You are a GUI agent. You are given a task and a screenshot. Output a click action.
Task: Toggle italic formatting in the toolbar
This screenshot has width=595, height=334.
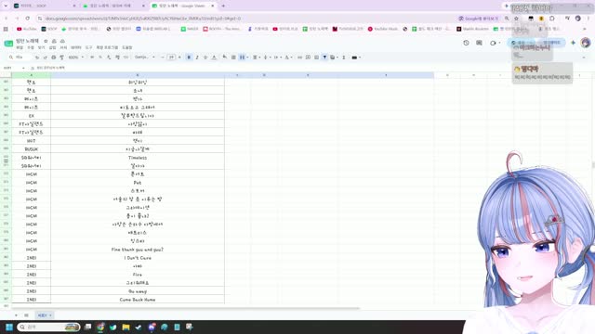point(197,58)
